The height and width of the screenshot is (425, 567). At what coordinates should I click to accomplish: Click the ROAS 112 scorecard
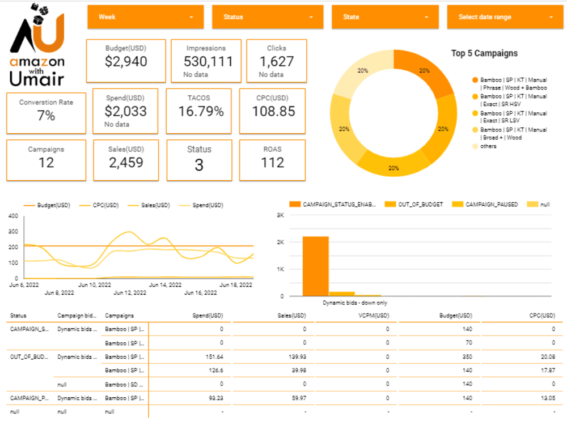pyautogui.click(x=273, y=160)
